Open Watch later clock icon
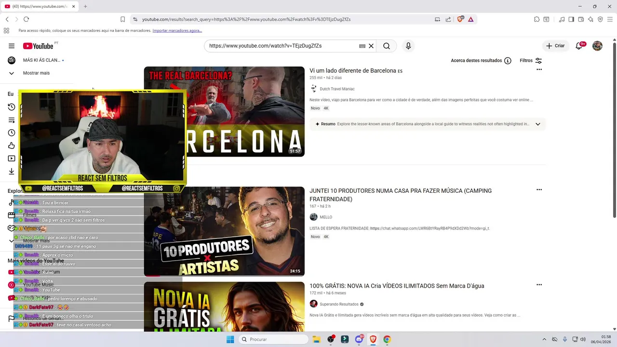Screen dimensions: 617x347 pyautogui.click(x=12, y=133)
